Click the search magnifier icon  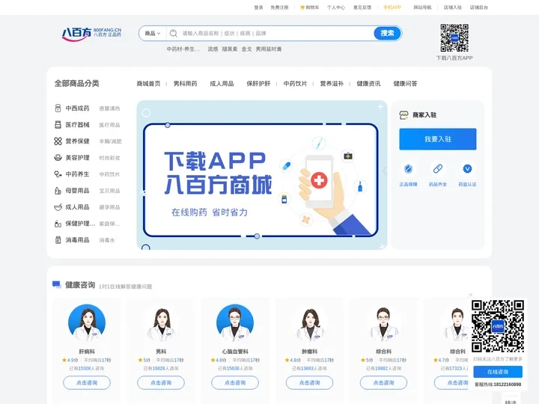pos(173,34)
